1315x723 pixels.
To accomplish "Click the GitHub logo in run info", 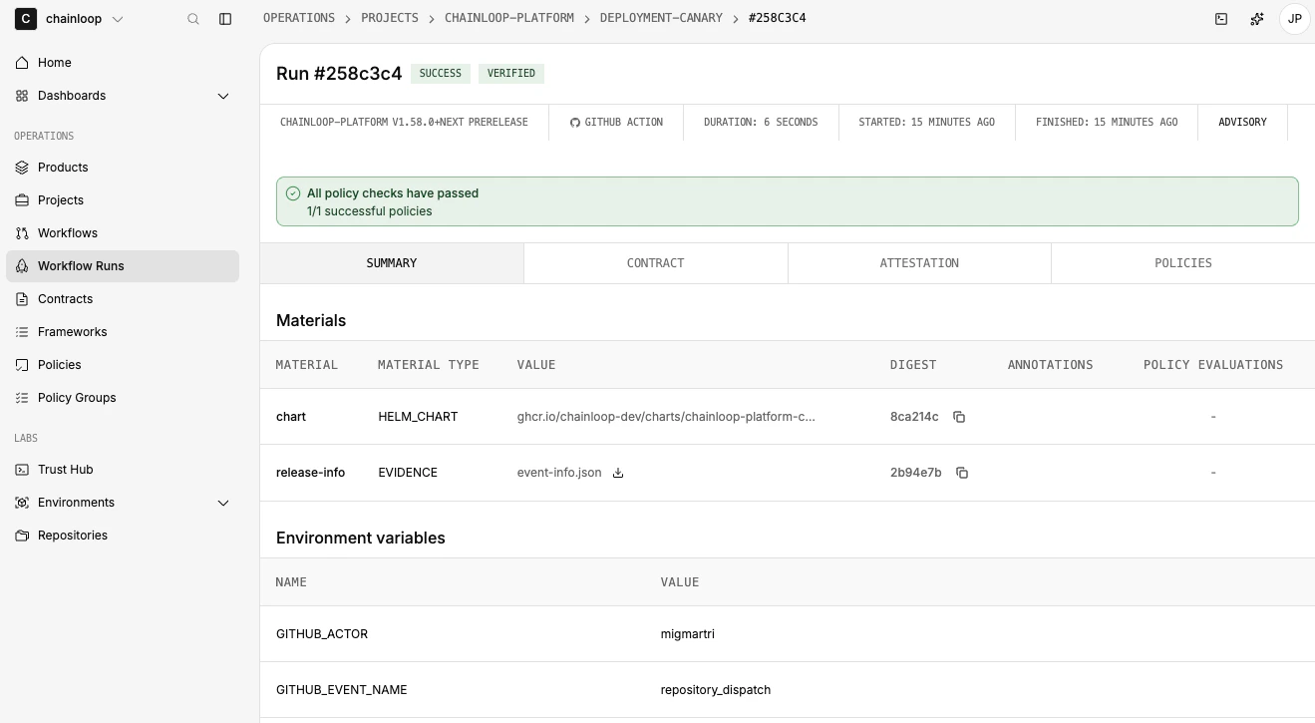I will (x=574, y=123).
